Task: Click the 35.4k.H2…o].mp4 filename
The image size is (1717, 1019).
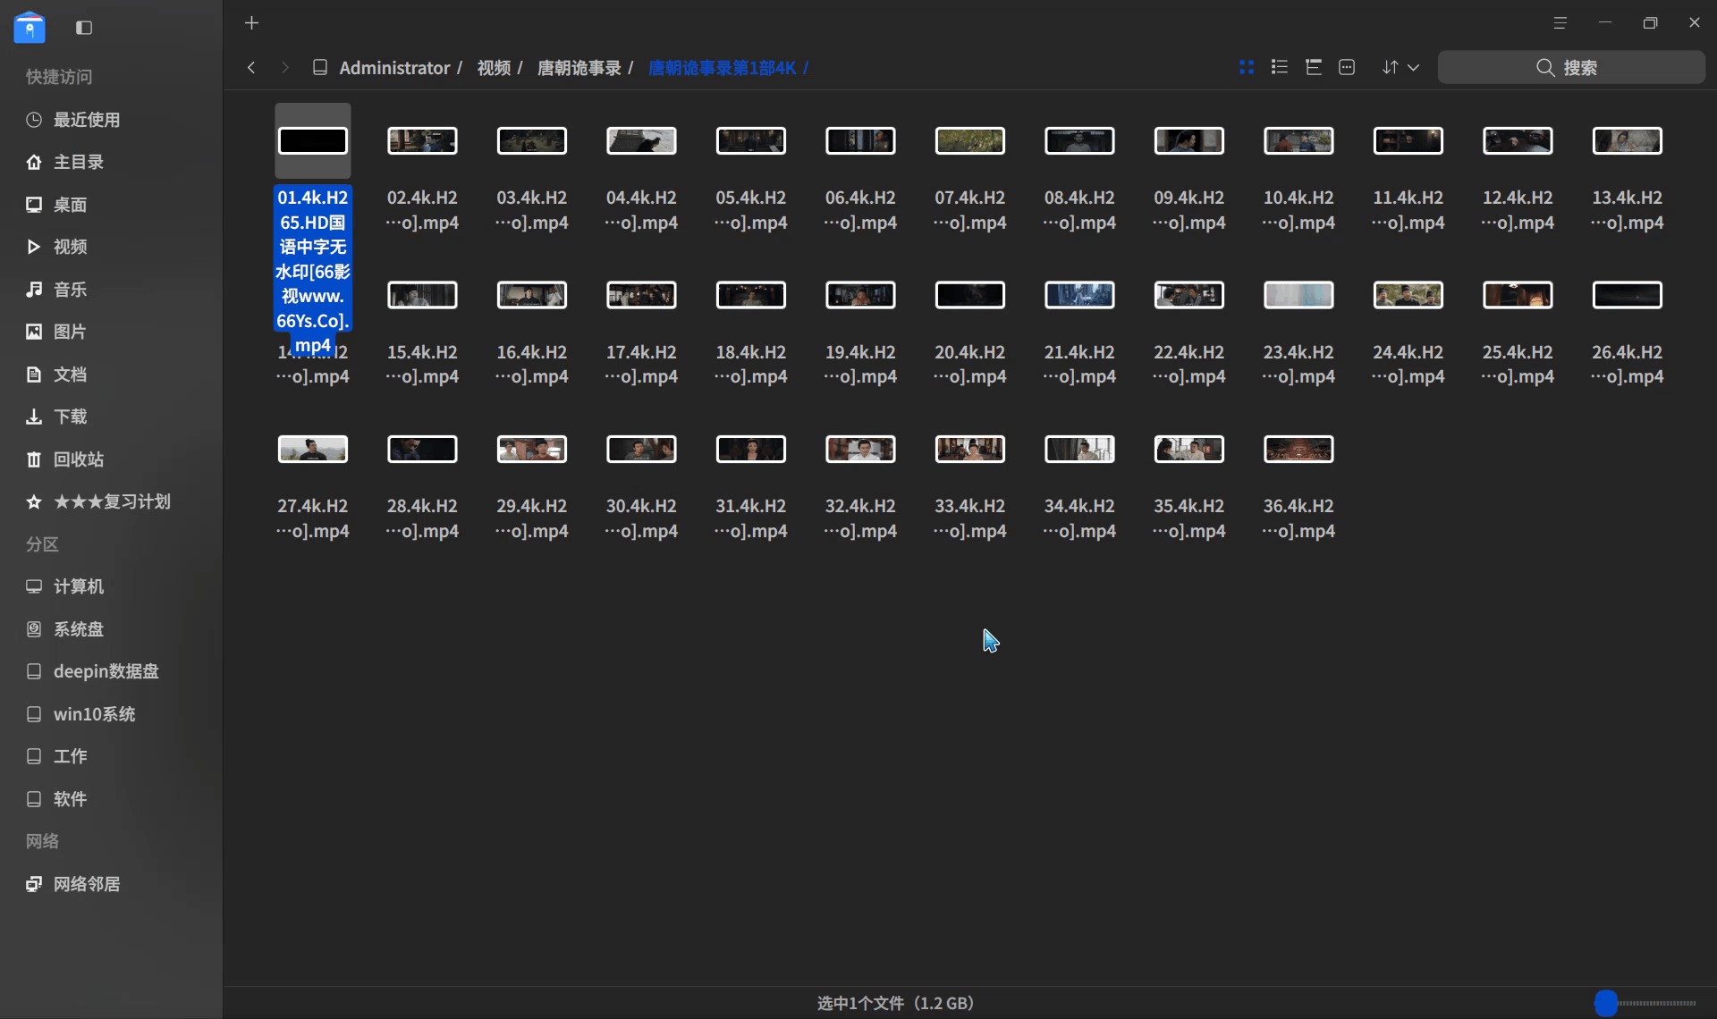Action: [x=1189, y=518]
